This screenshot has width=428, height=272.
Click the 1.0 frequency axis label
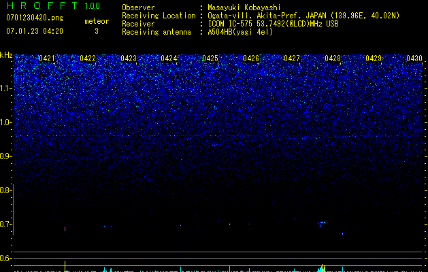coord(5,122)
